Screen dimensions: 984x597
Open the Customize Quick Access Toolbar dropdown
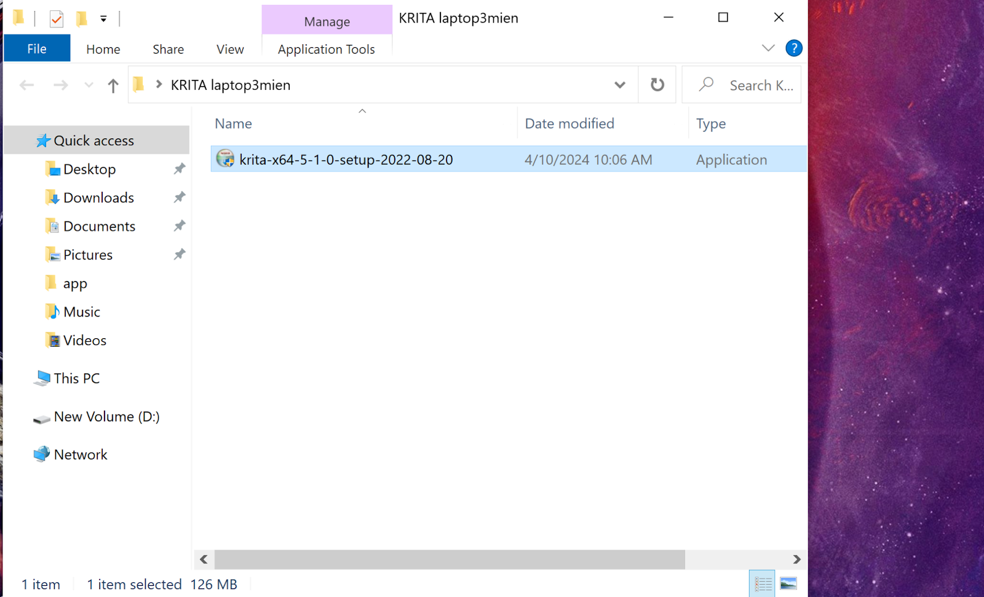[103, 19]
